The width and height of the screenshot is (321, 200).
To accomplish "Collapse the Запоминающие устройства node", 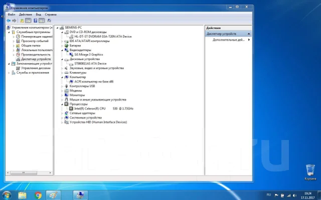I will (9, 63).
